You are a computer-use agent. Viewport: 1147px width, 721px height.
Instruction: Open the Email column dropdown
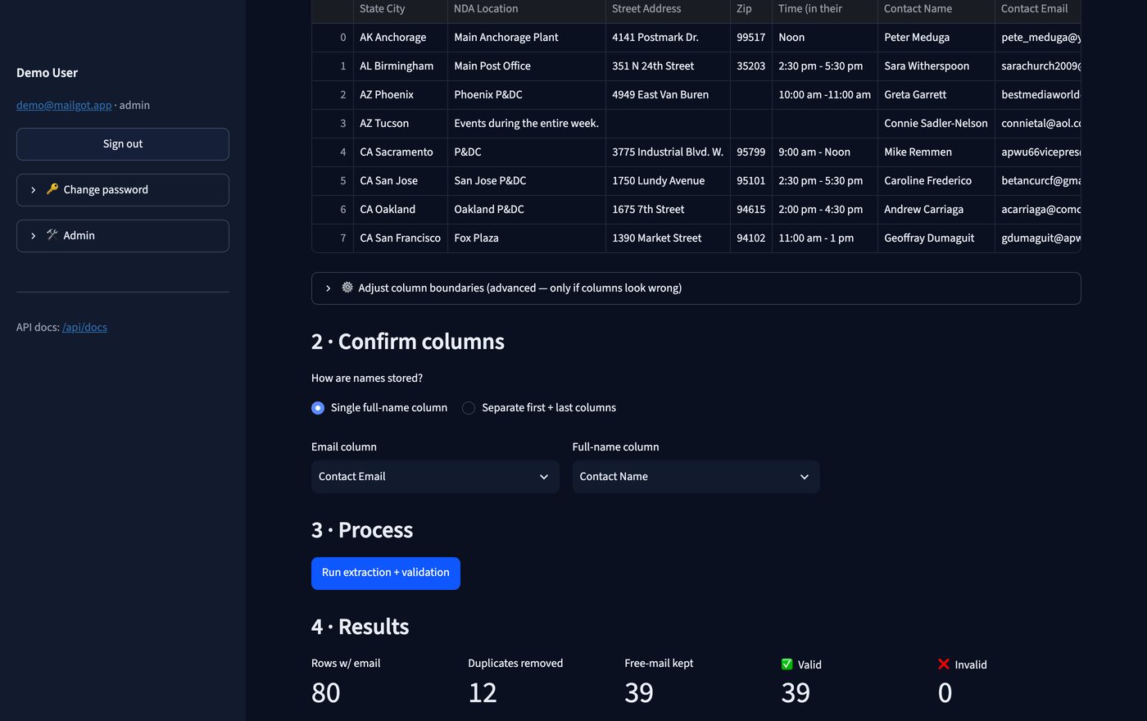[x=435, y=477]
